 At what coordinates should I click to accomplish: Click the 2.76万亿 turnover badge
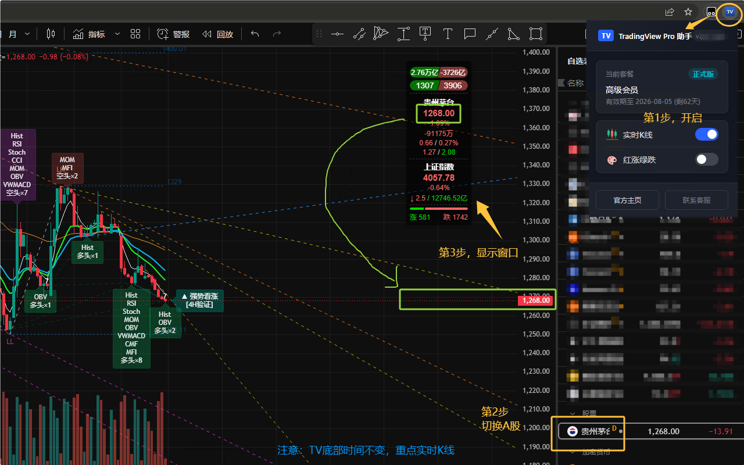[424, 73]
